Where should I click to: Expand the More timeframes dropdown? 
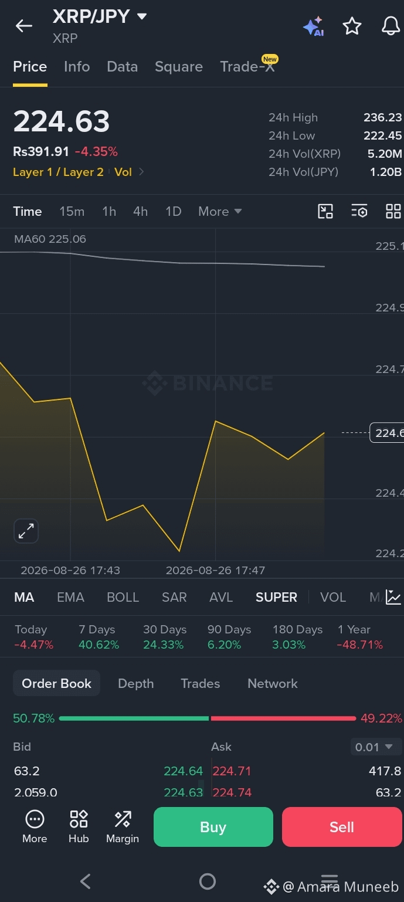pyautogui.click(x=220, y=211)
